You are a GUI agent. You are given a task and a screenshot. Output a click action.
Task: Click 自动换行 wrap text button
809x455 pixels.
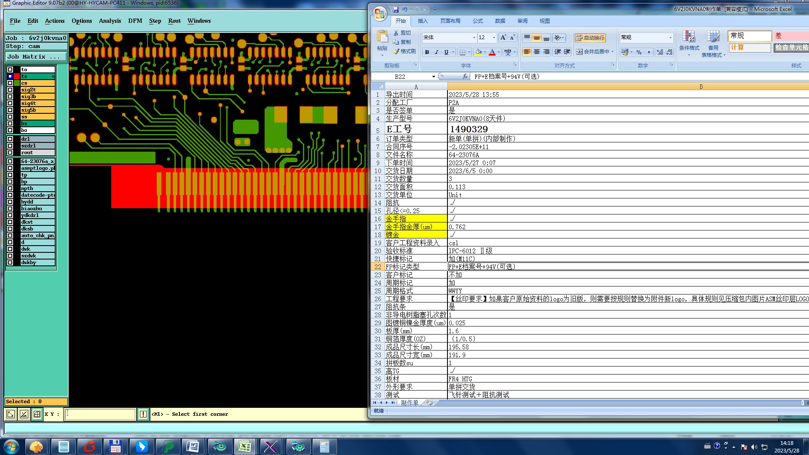(590, 37)
